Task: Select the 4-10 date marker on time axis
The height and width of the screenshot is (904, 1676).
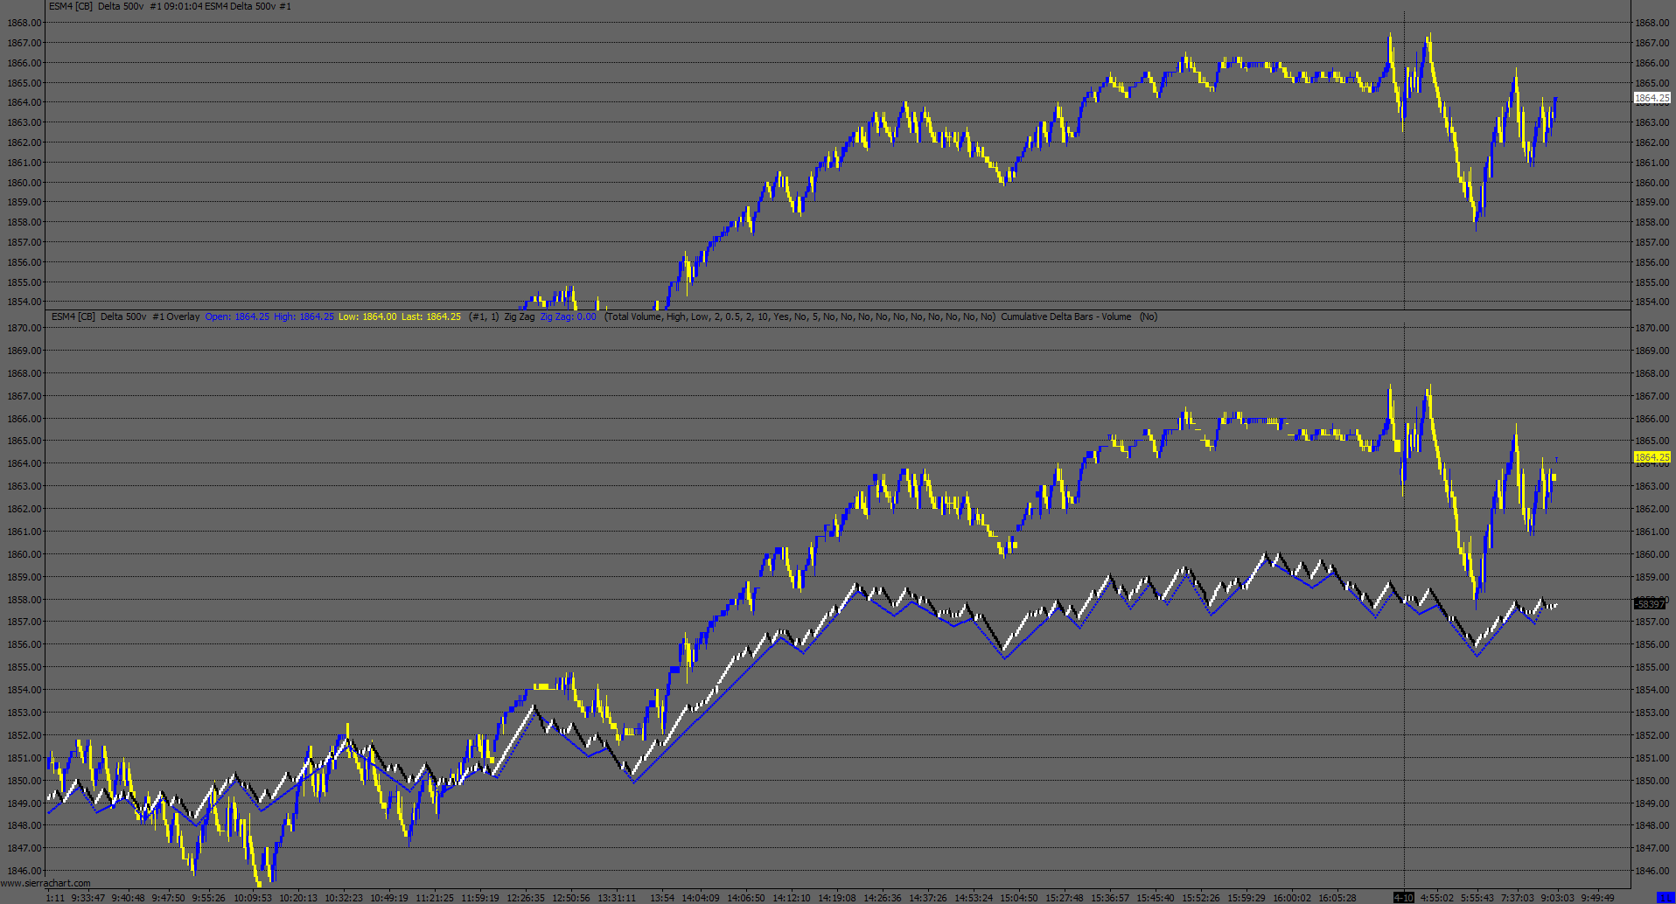Action: (x=1403, y=898)
